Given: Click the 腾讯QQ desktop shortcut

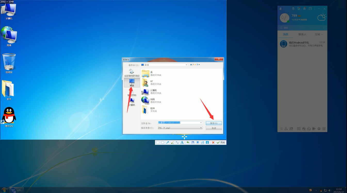Looking at the screenshot, I should (9, 117).
